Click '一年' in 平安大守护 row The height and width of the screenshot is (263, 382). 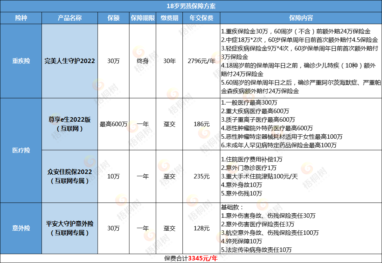[x=142, y=228]
